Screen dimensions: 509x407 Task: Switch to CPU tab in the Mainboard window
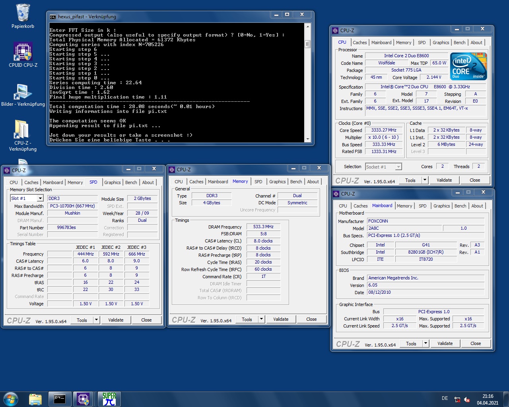click(343, 206)
